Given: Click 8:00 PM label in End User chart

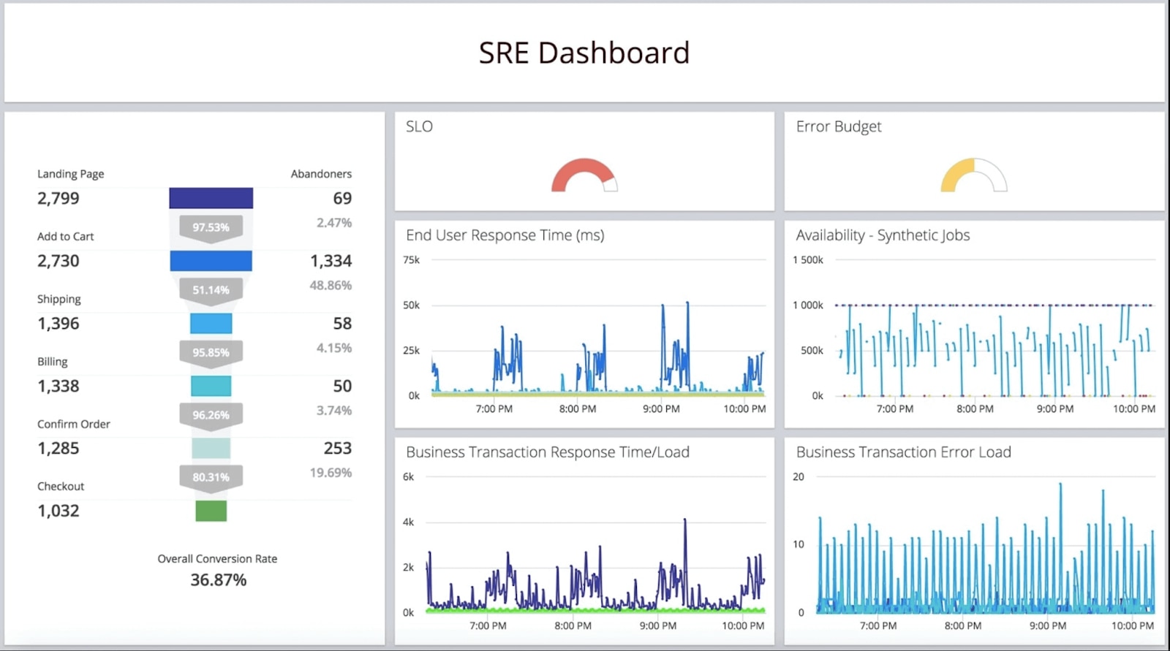Looking at the screenshot, I should click(x=578, y=409).
